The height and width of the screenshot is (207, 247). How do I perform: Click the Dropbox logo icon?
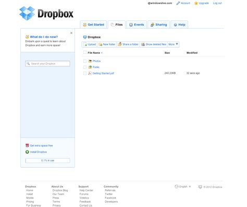click(27, 13)
